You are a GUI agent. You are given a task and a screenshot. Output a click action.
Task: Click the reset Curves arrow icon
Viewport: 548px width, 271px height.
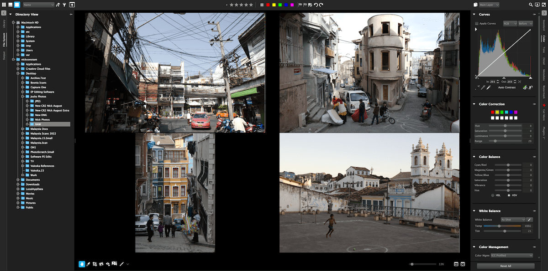(530, 87)
